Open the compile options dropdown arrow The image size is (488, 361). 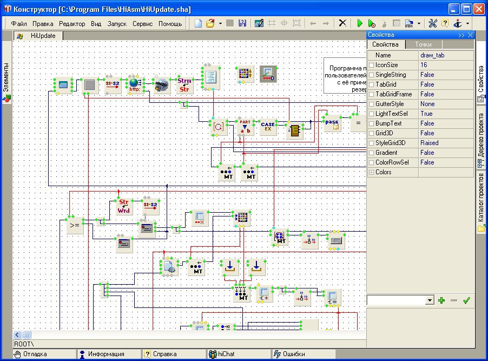tap(419, 23)
